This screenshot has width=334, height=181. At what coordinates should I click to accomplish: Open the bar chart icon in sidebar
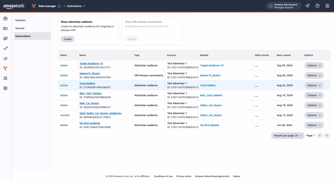(5, 58)
